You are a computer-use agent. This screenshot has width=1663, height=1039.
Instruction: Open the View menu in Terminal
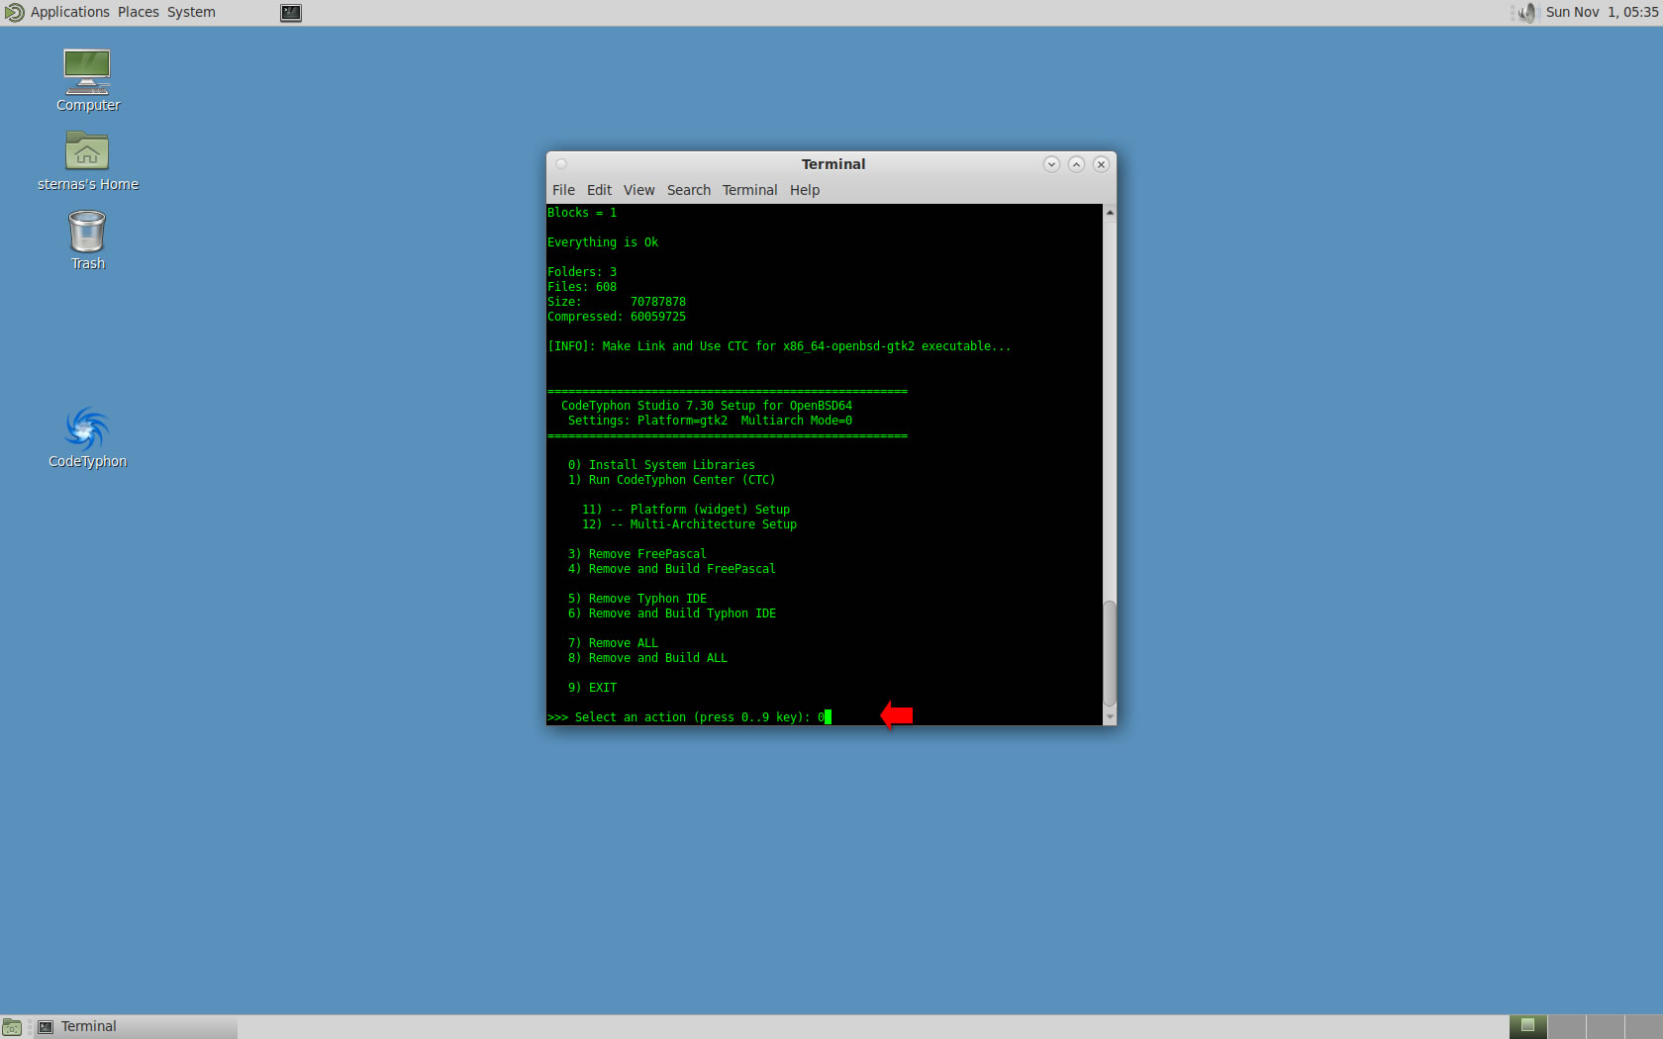tap(638, 190)
